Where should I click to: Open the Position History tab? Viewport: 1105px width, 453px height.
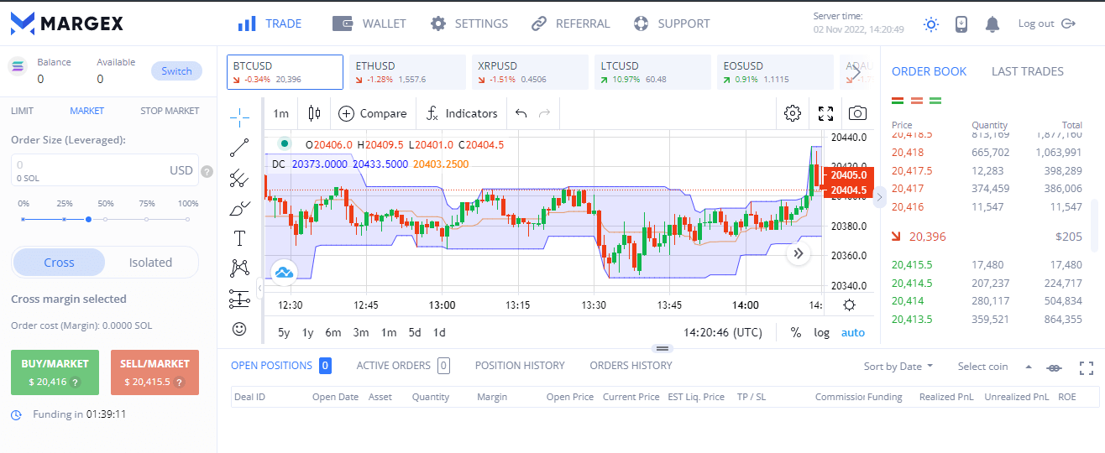pos(519,365)
